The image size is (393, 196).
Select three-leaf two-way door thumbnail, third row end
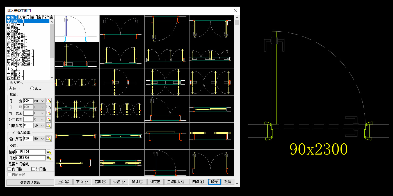coord(212,82)
